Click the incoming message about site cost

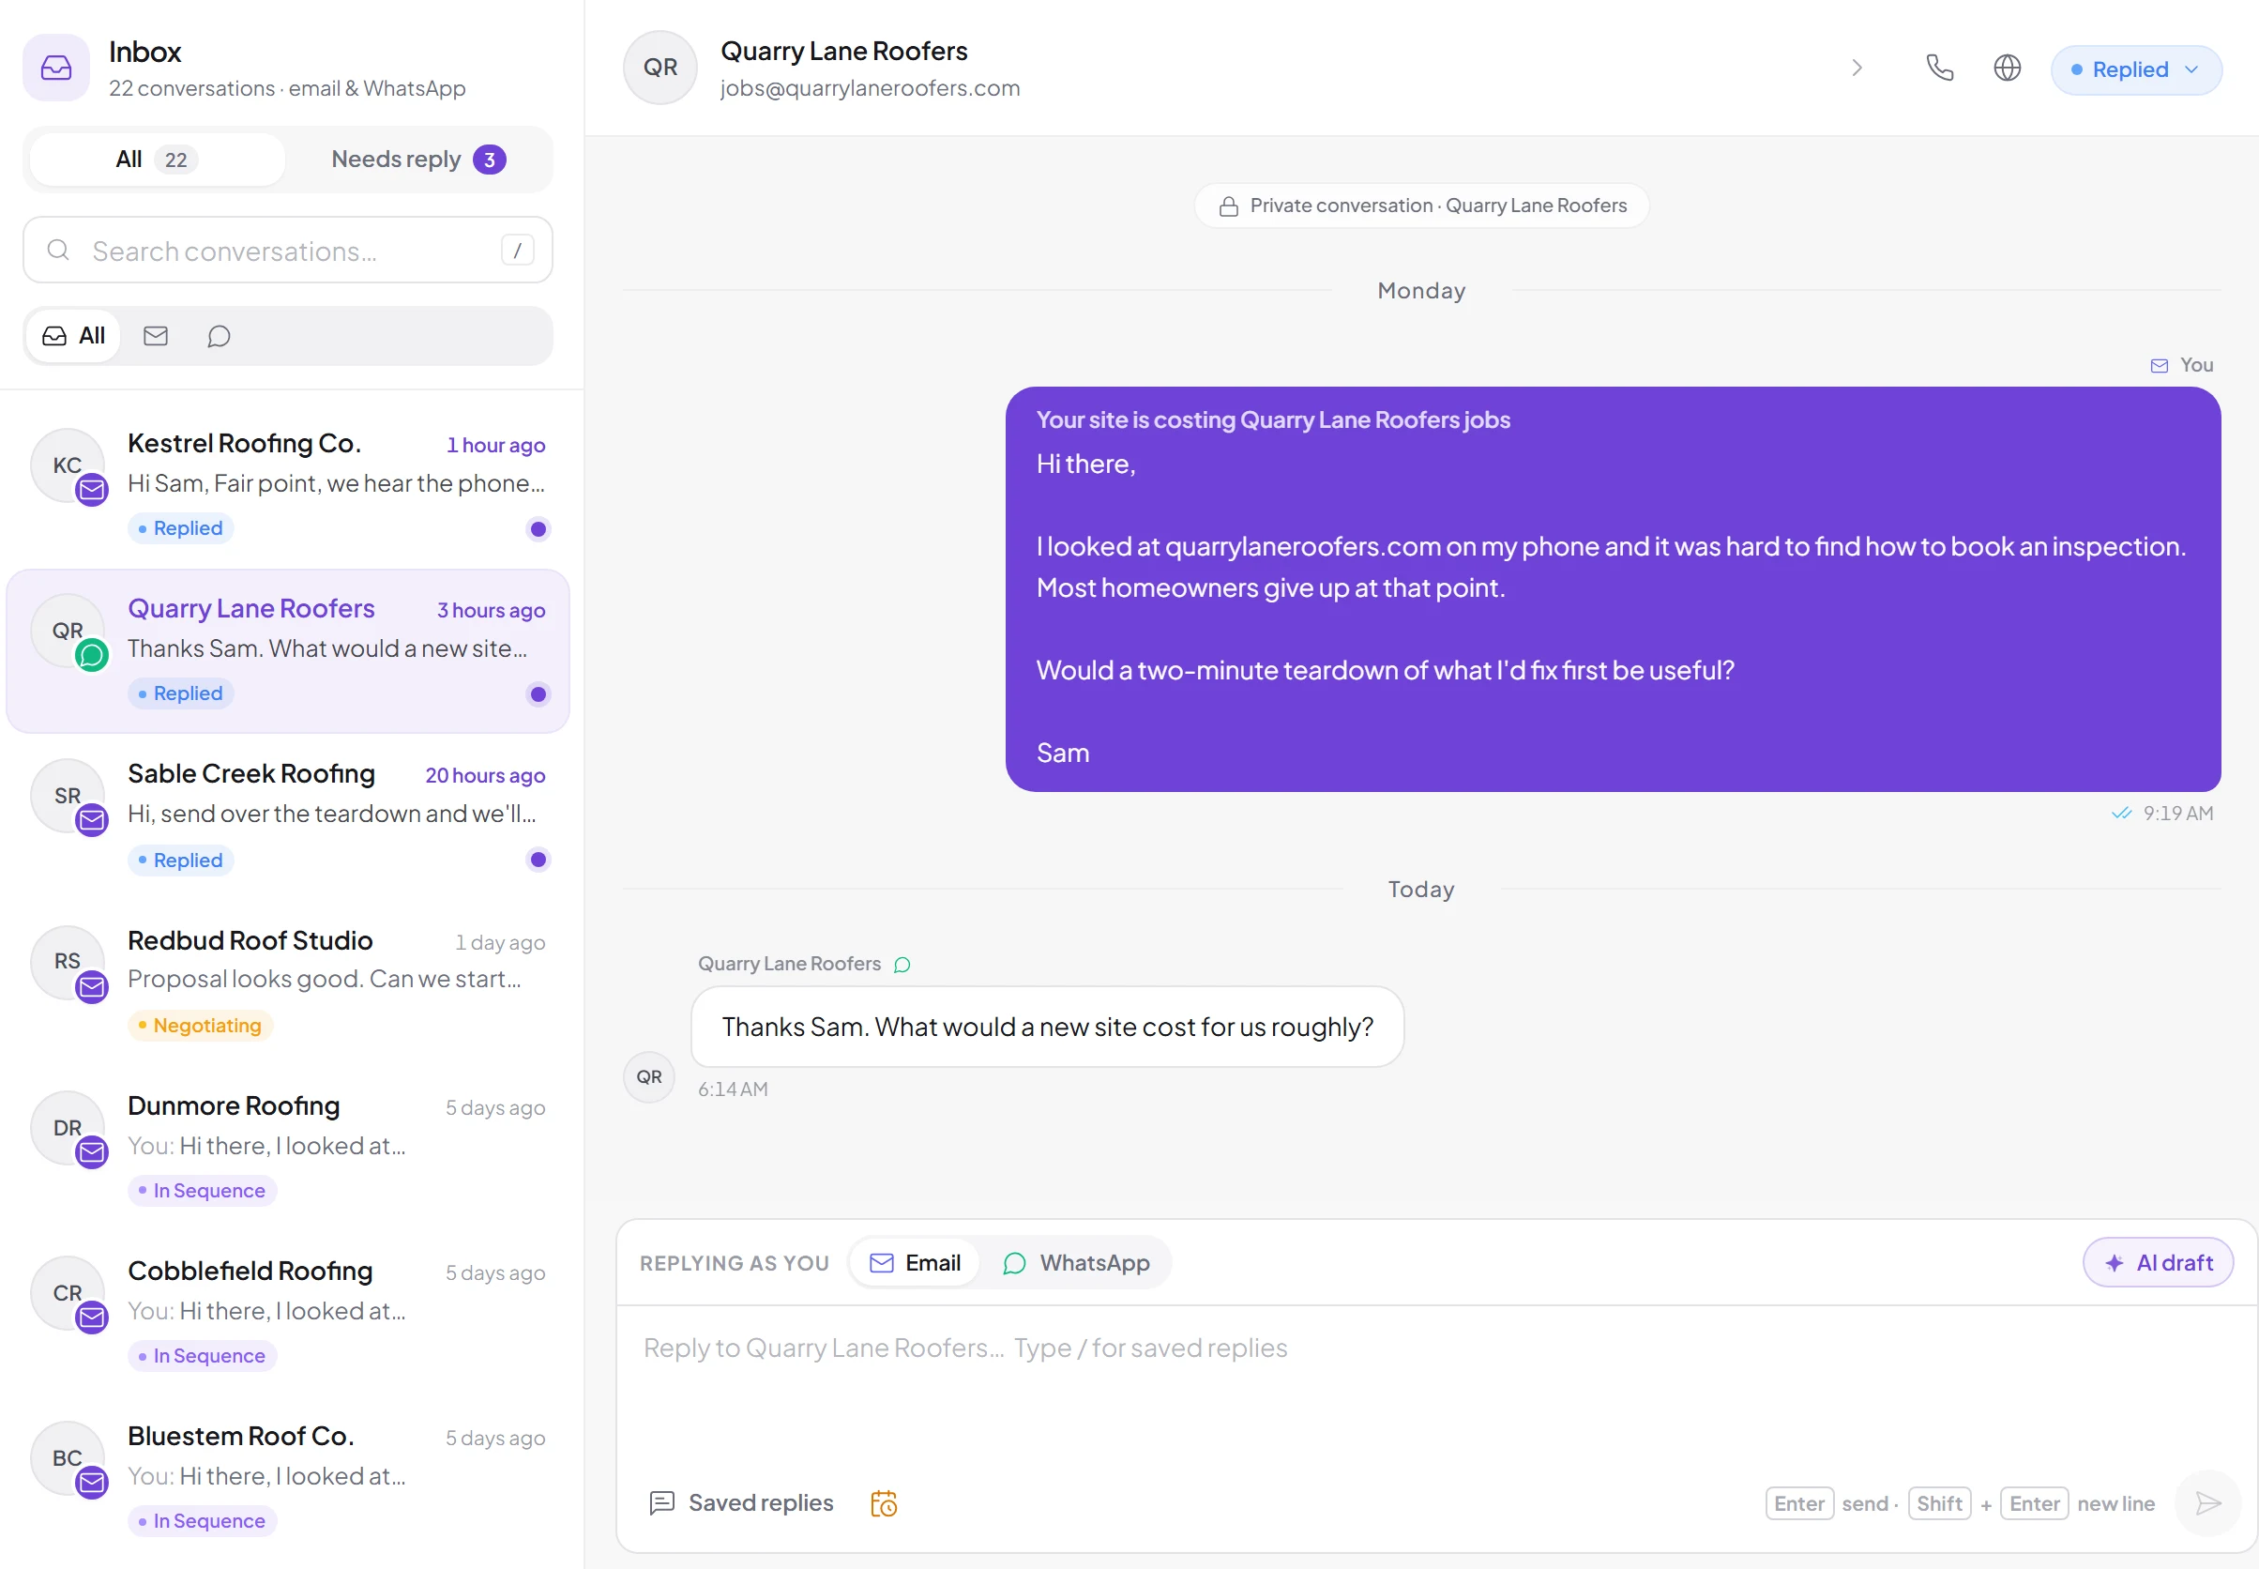click(1046, 1028)
